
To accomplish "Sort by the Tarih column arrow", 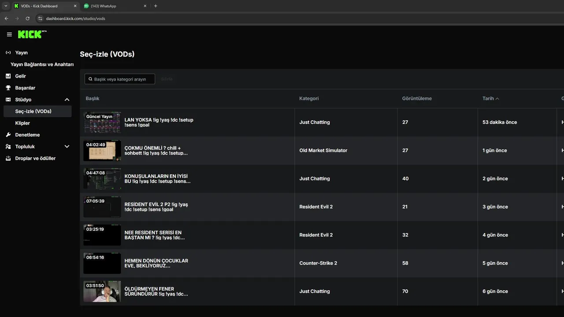I will coord(497,99).
